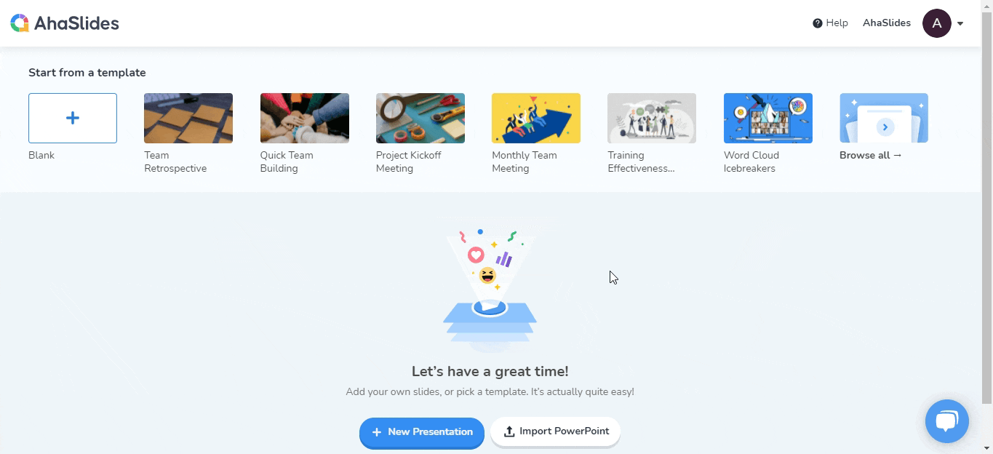Image resolution: width=993 pixels, height=454 pixels.
Task: Click the upload icon on Import PowerPoint
Action: (509, 431)
